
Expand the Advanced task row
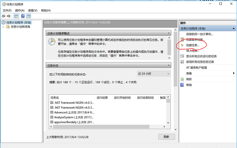pyautogui.click(x=52, y=112)
